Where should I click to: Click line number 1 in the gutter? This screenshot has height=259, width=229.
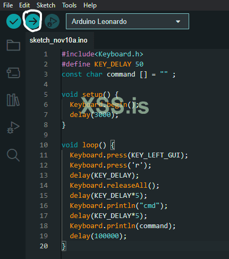[46, 54]
